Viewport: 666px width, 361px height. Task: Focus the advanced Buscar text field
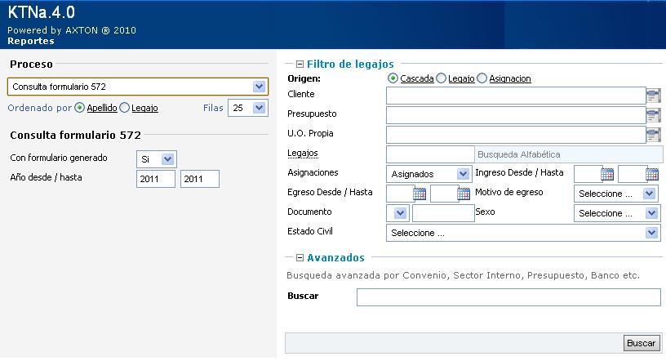(508, 297)
